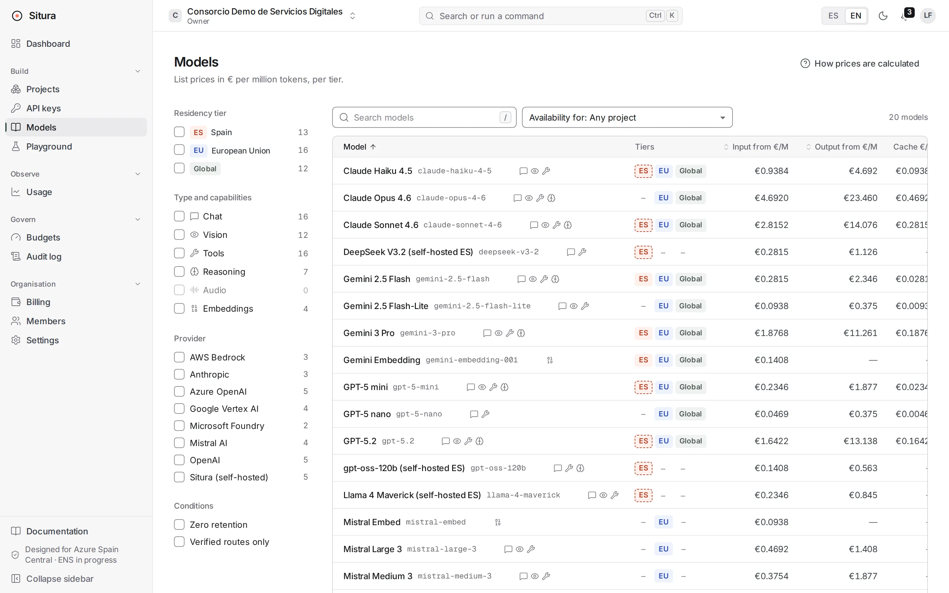Sort by the Model column header
This screenshot has height=593, width=949.
pyautogui.click(x=359, y=147)
